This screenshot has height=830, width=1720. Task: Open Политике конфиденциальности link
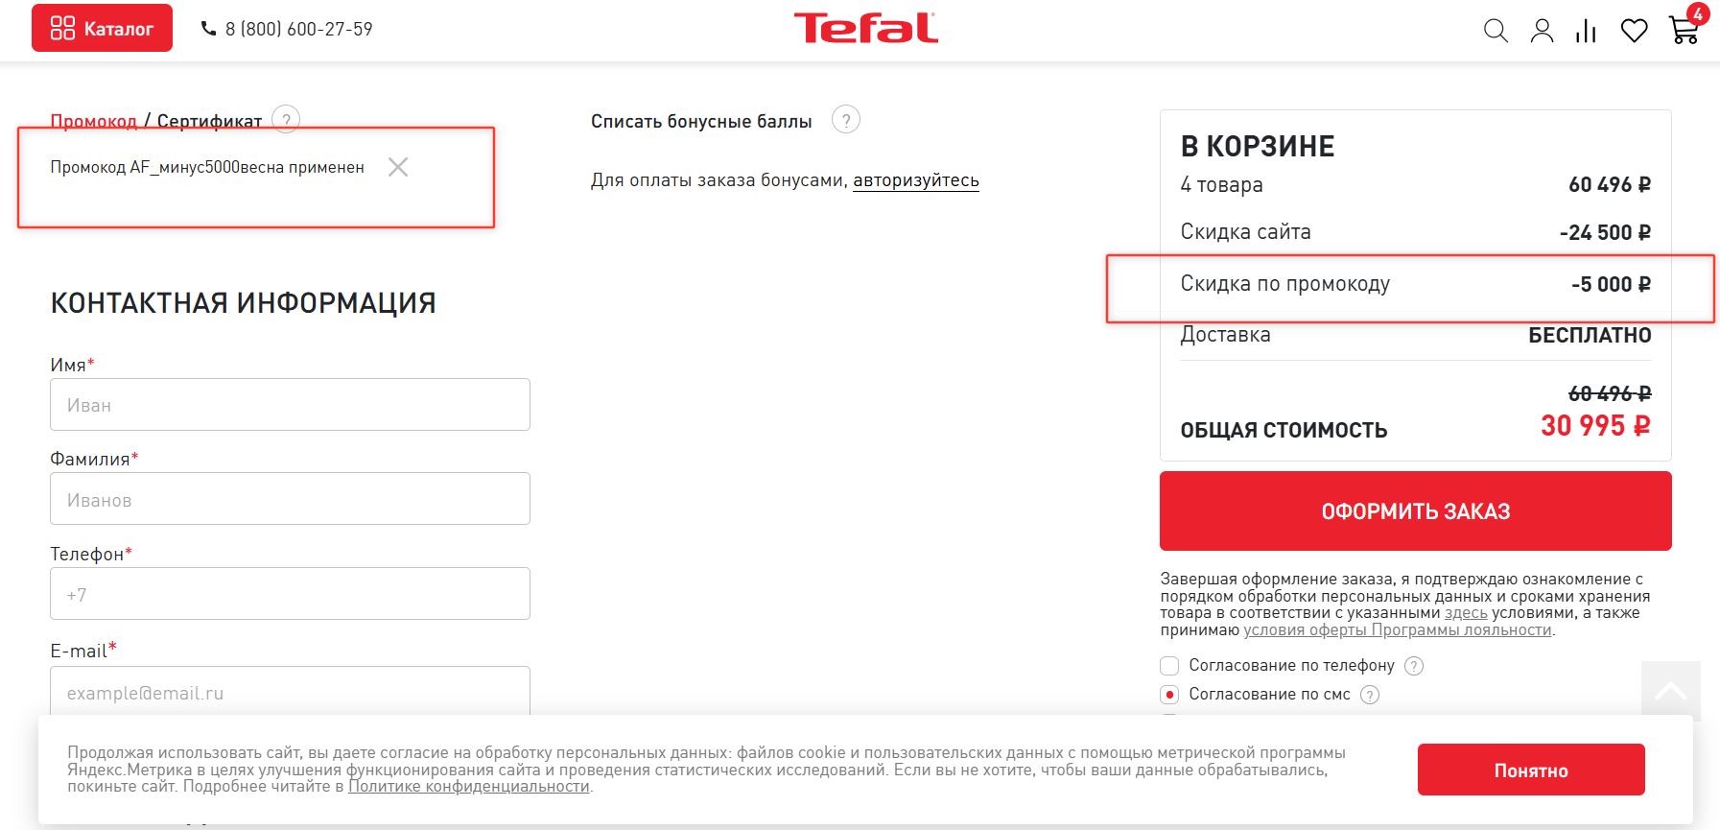point(468,786)
